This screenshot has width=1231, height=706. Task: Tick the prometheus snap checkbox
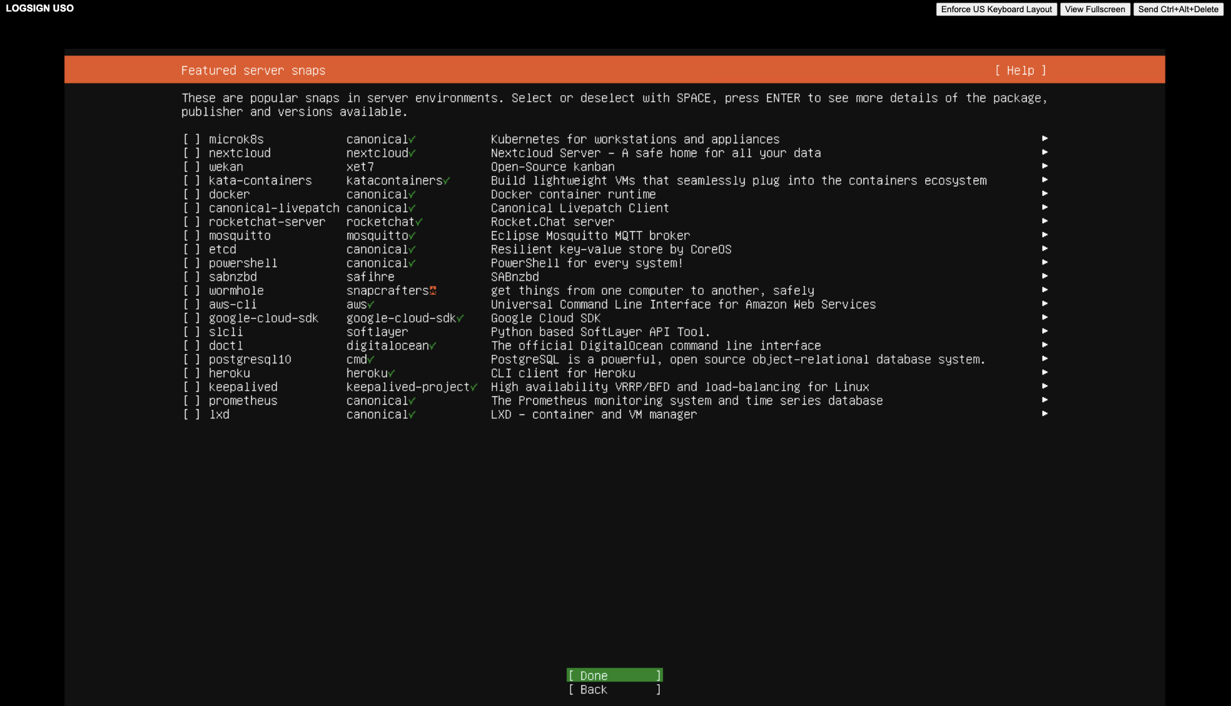[191, 401]
